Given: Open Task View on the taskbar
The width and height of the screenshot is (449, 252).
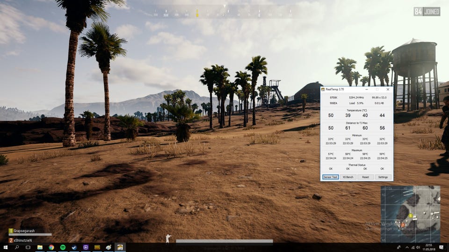Looking at the screenshot, I should pyautogui.click(x=28, y=247).
